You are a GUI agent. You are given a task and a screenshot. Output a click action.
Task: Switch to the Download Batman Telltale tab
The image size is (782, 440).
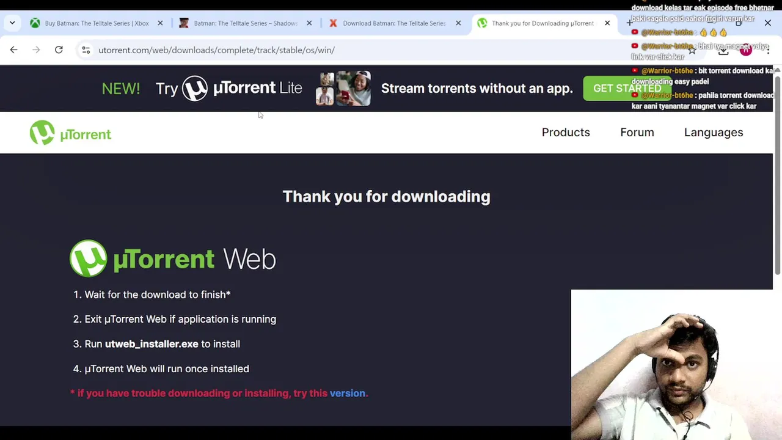click(x=395, y=23)
